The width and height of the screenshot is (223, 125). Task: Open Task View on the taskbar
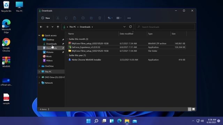[104, 121]
